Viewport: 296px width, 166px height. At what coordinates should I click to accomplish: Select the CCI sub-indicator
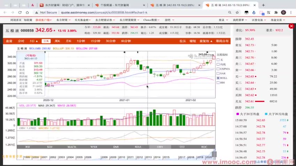pyautogui.click(x=182, y=147)
